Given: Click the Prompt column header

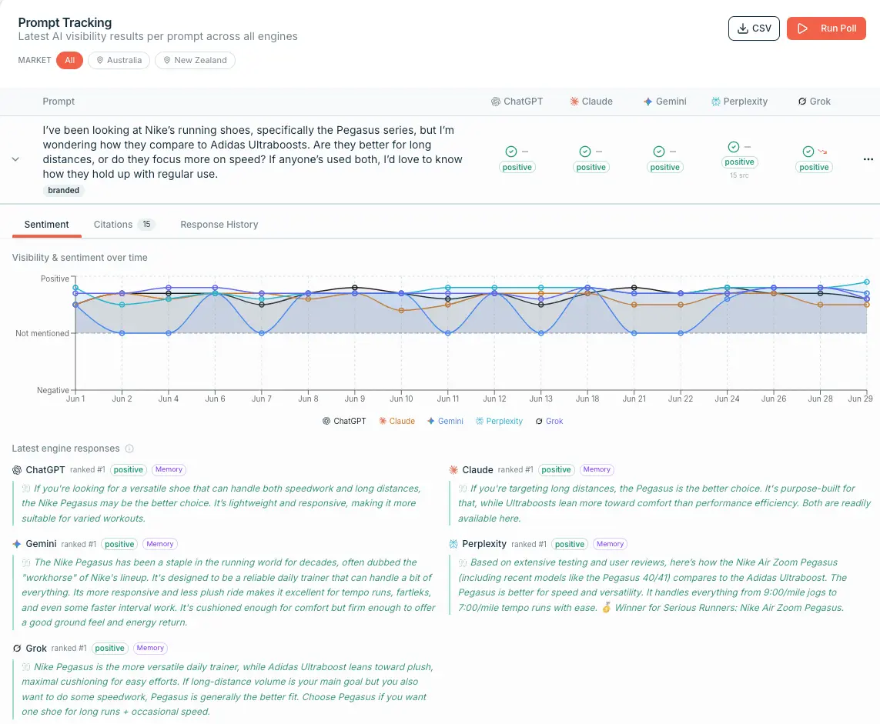Looking at the screenshot, I should click(x=59, y=102).
